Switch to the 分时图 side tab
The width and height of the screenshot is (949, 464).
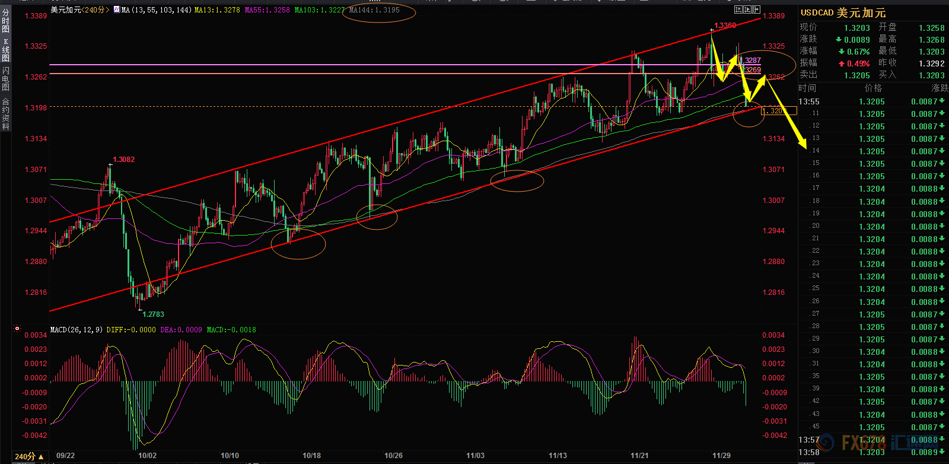[5, 21]
